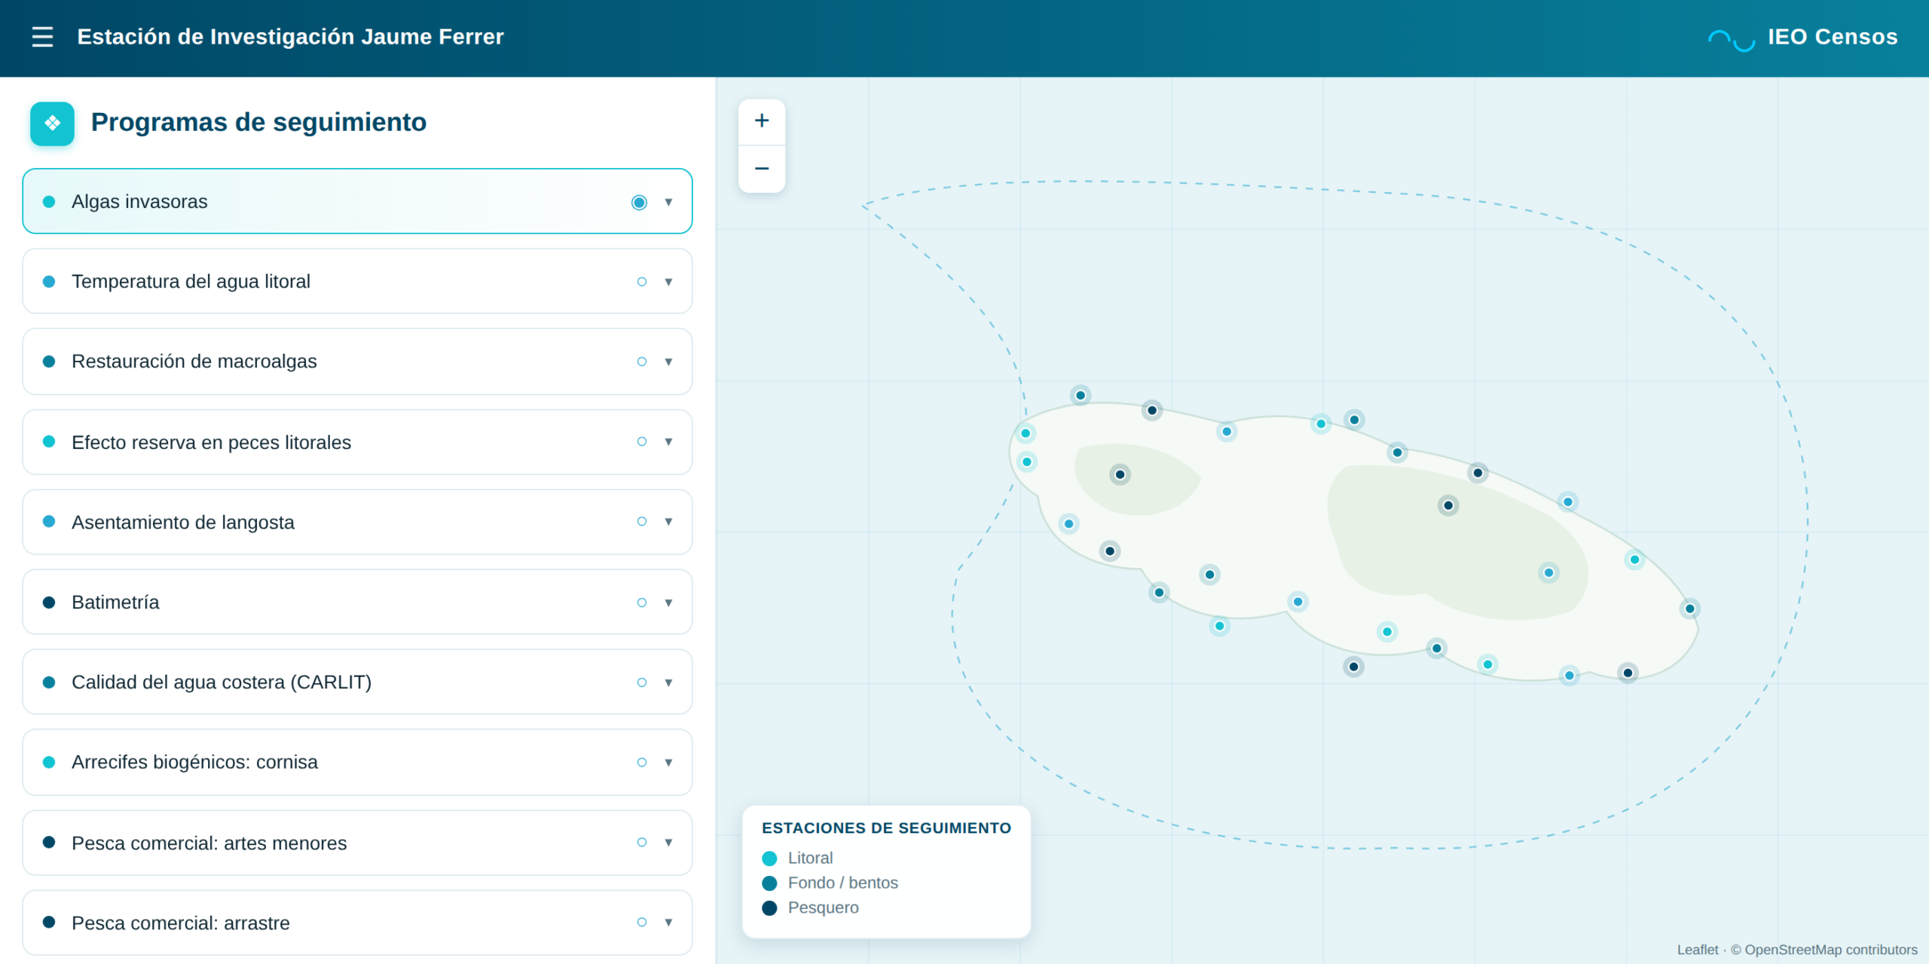Open the hamburger navigation menu
The width and height of the screenshot is (1929, 964).
pyautogui.click(x=42, y=37)
